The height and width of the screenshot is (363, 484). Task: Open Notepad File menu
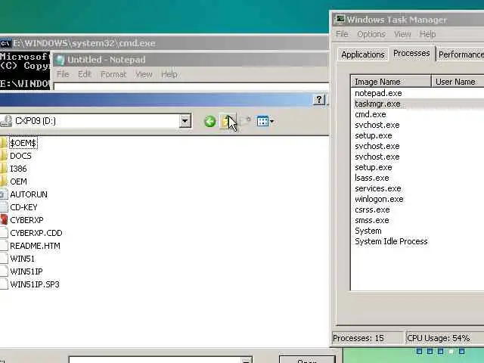[x=63, y=74]
